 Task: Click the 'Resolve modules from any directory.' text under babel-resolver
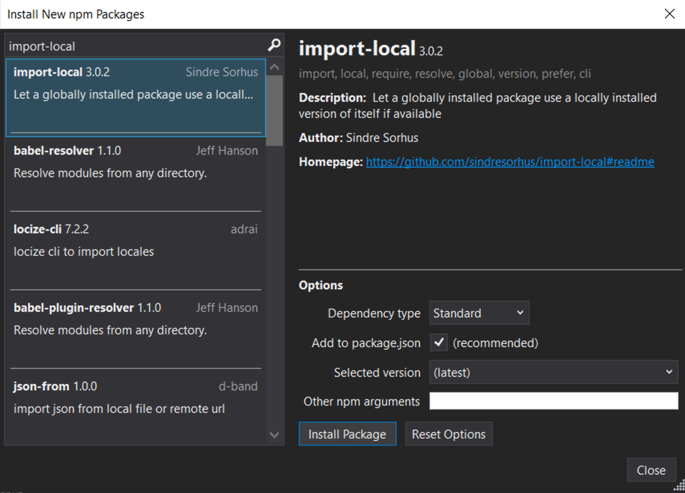click(110, 173)
